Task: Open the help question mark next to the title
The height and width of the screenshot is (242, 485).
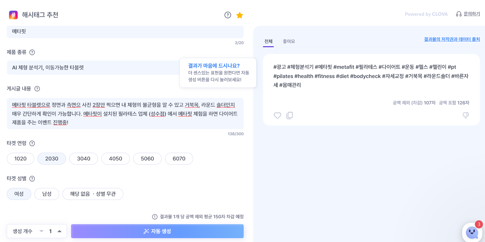Action: point(228,15)
